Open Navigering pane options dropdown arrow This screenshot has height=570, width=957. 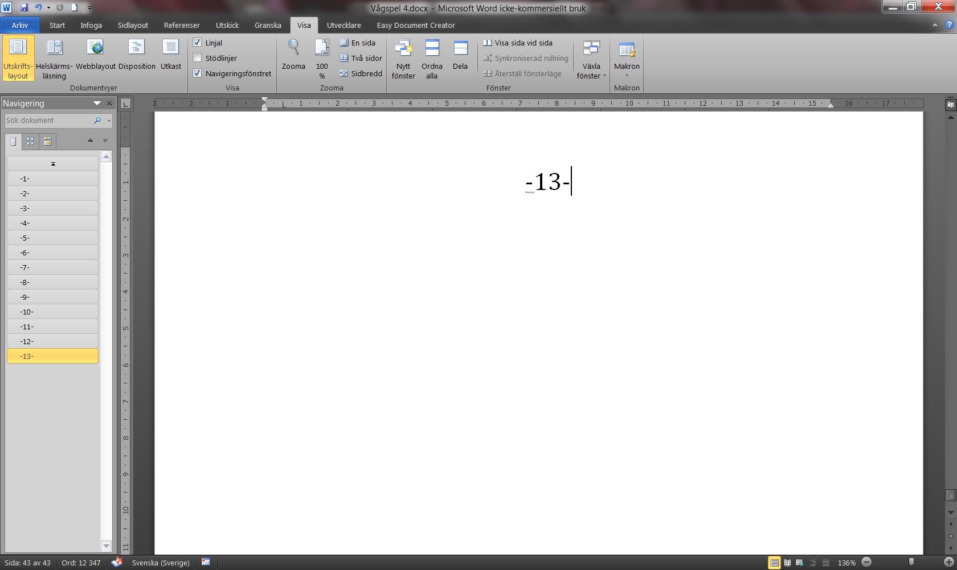coord(97,104)
